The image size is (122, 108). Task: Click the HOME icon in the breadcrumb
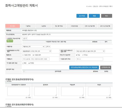pyautogui.click(x=87, y=6)
